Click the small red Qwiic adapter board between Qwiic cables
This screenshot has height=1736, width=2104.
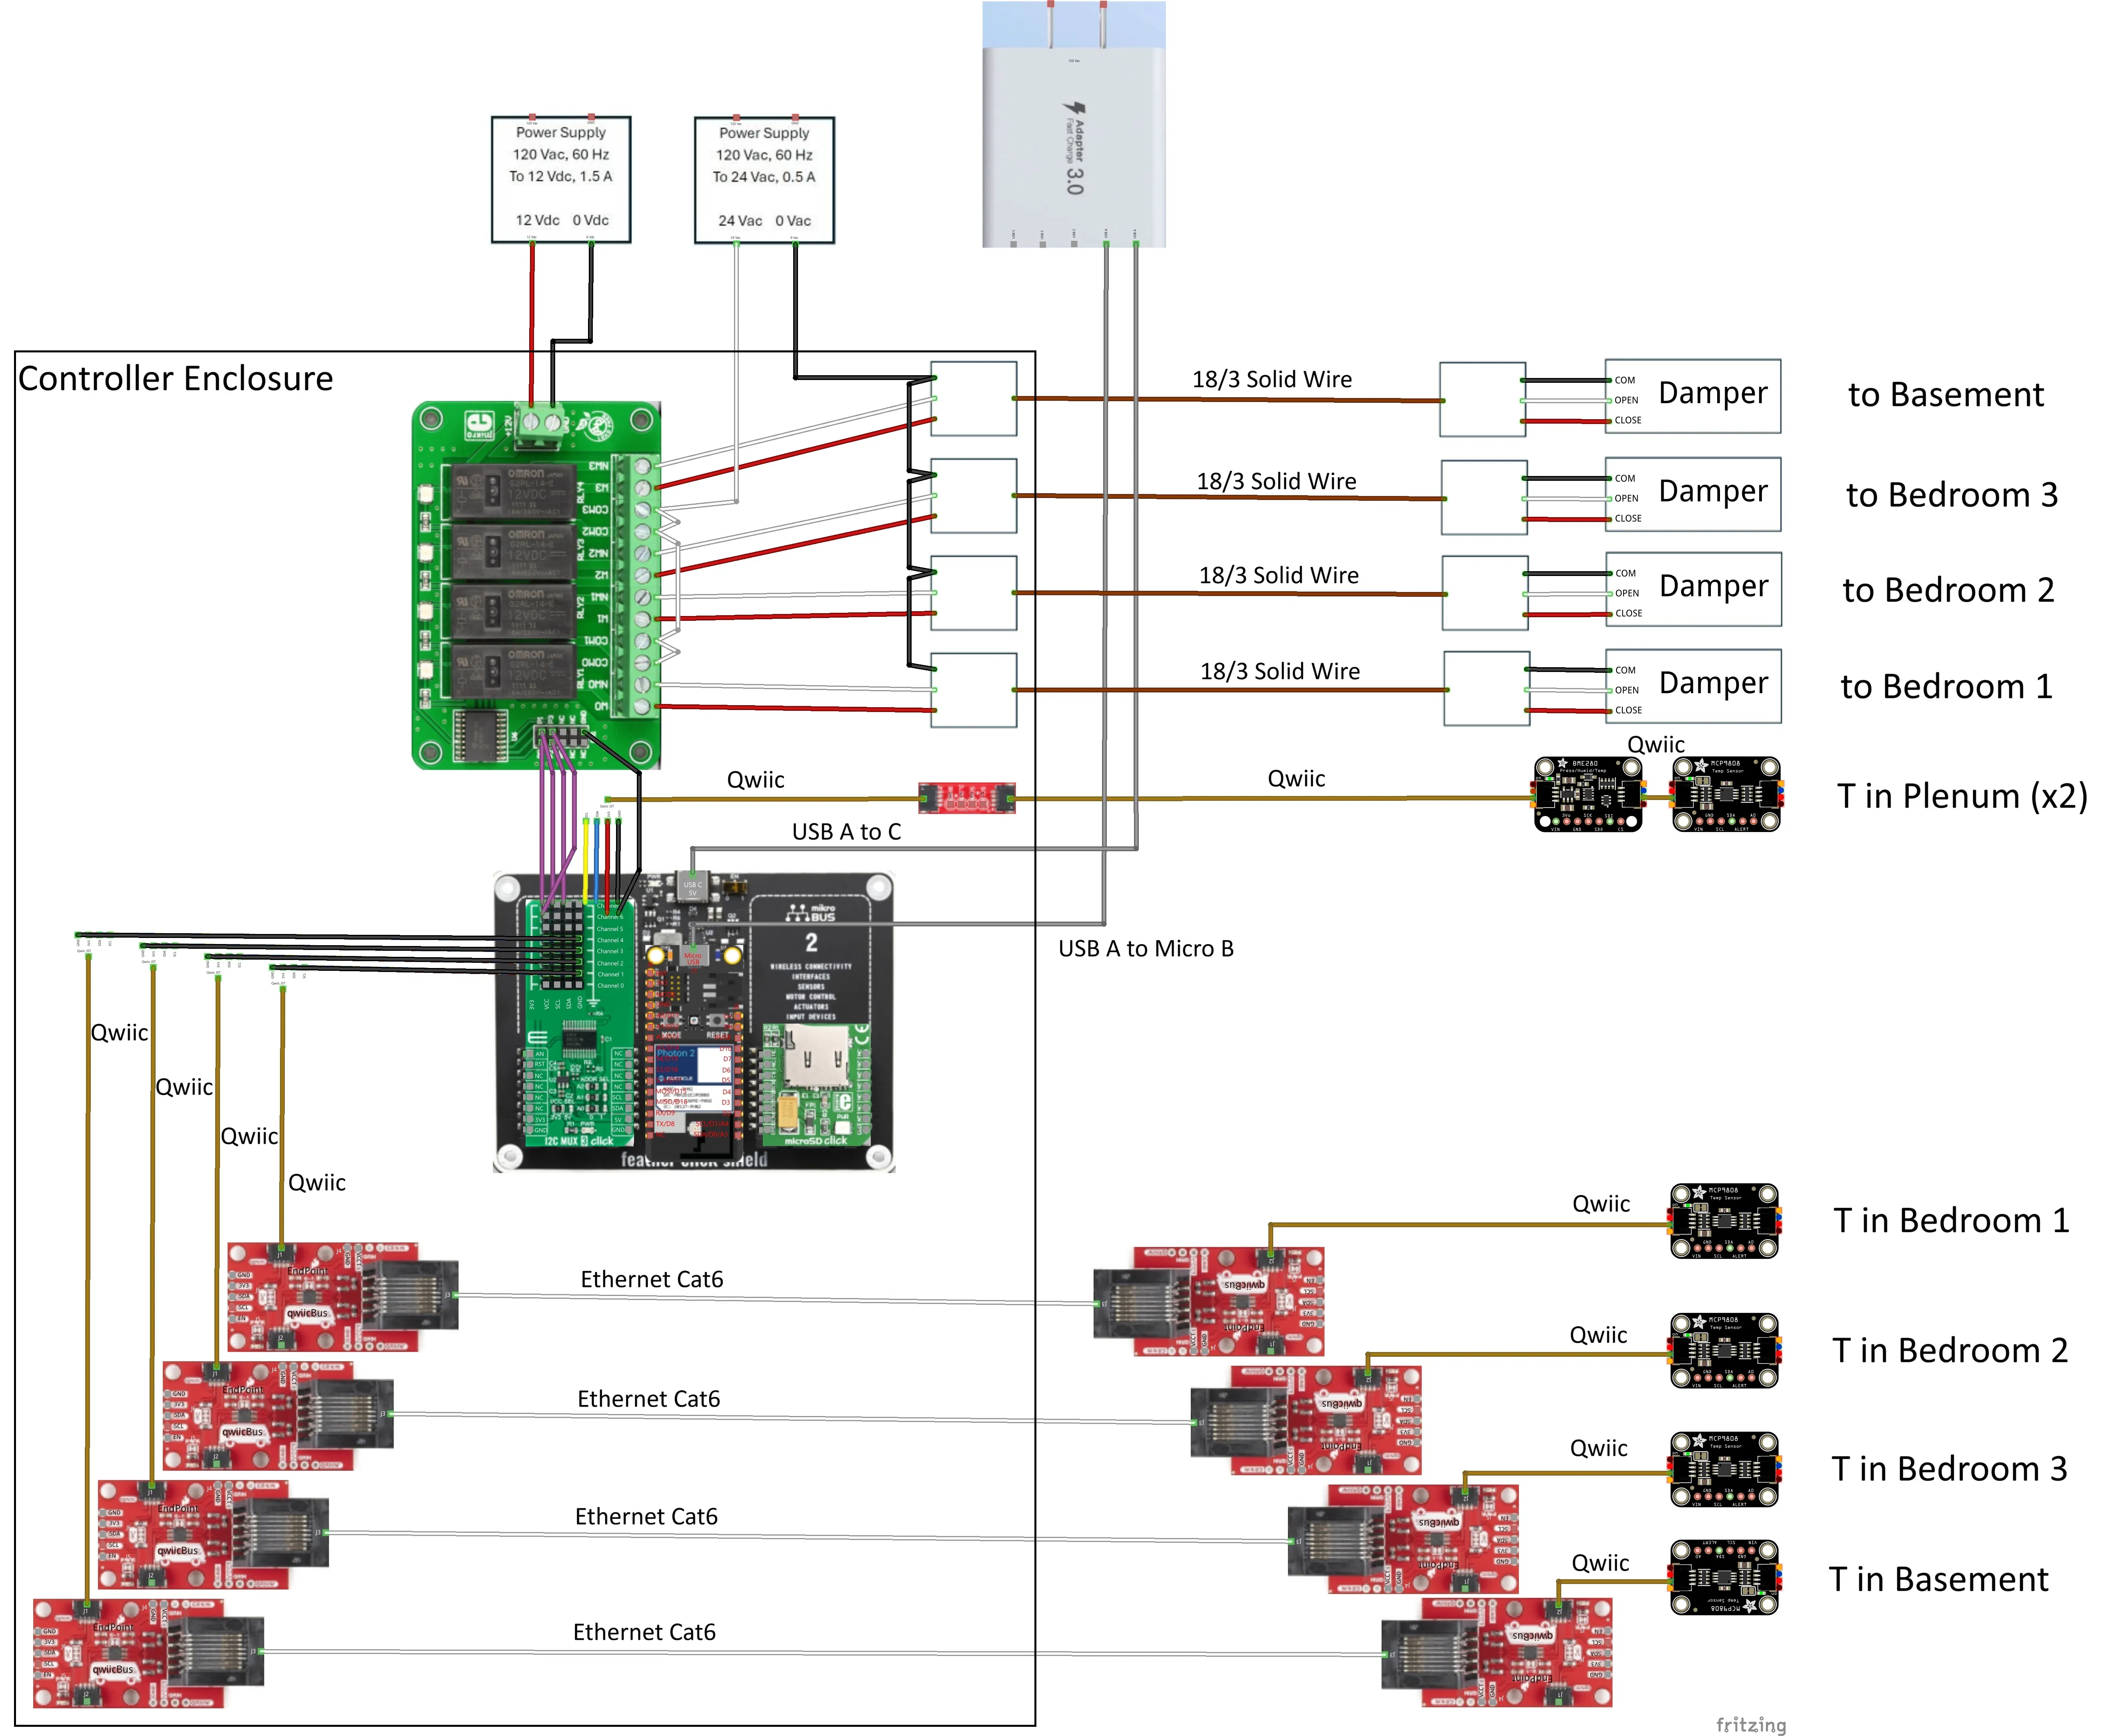(967, 798)
